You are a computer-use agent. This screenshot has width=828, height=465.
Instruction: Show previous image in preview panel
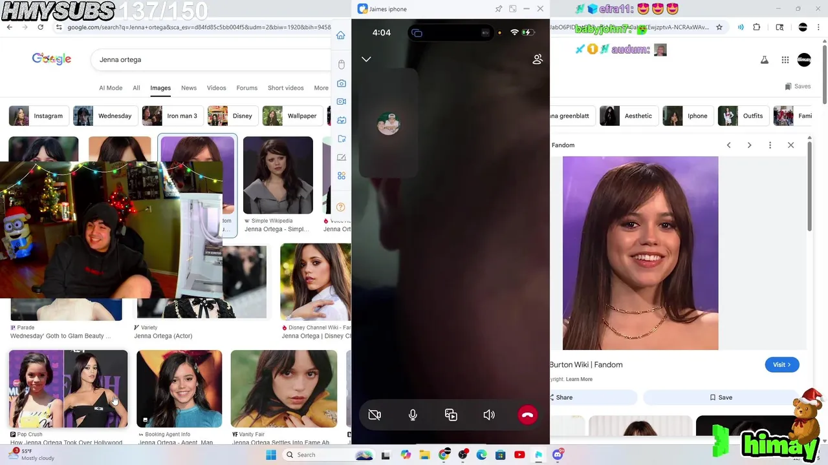point(728,145)
